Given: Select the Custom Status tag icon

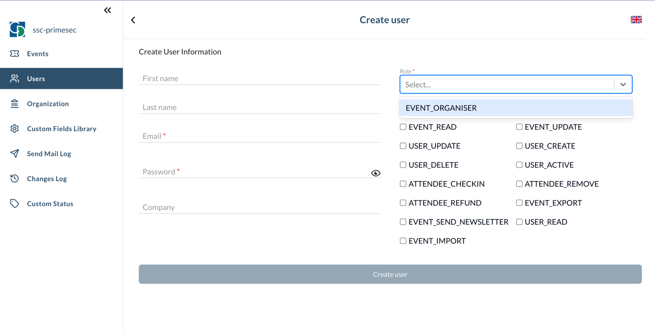Looking at the screenshot, I should [x=15, y=204].
